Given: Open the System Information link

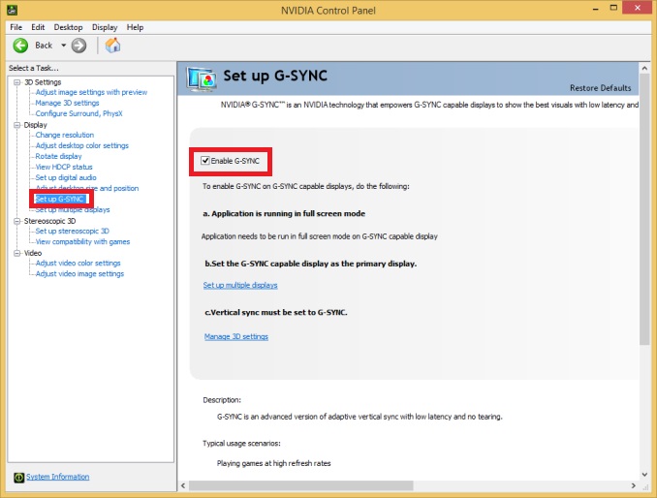Looking at the screenshot, I should (57, 477).
